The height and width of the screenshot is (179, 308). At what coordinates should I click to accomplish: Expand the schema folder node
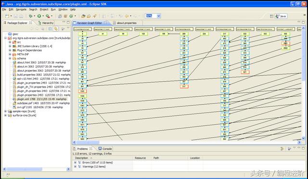10,58
